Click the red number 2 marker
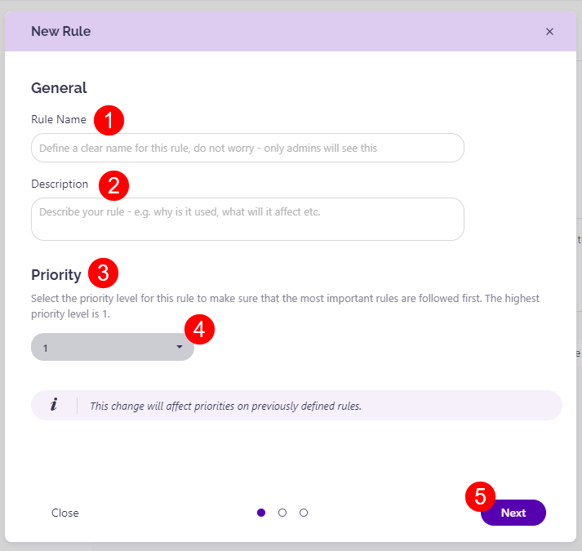The height and width of the screenshot is (551, 582). pyautogui.click(x=113, y=185)
